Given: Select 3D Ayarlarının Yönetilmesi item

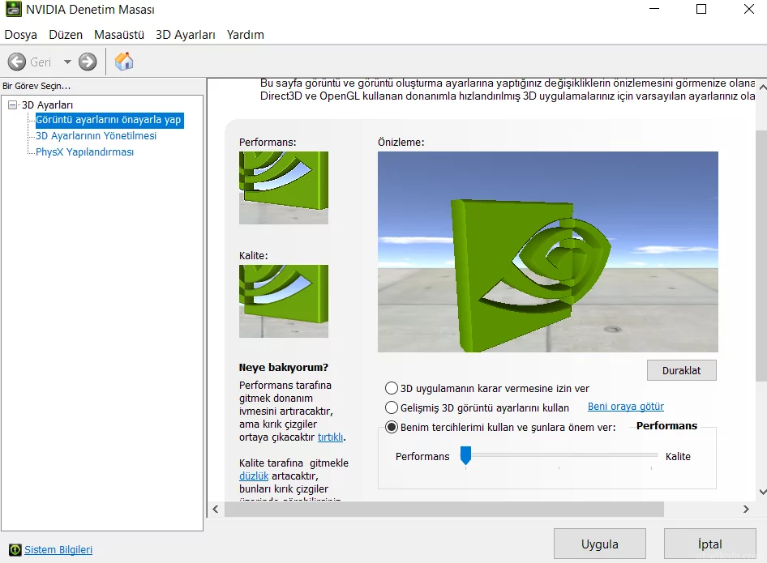Looking at the screenshot, I should point(96,136).
